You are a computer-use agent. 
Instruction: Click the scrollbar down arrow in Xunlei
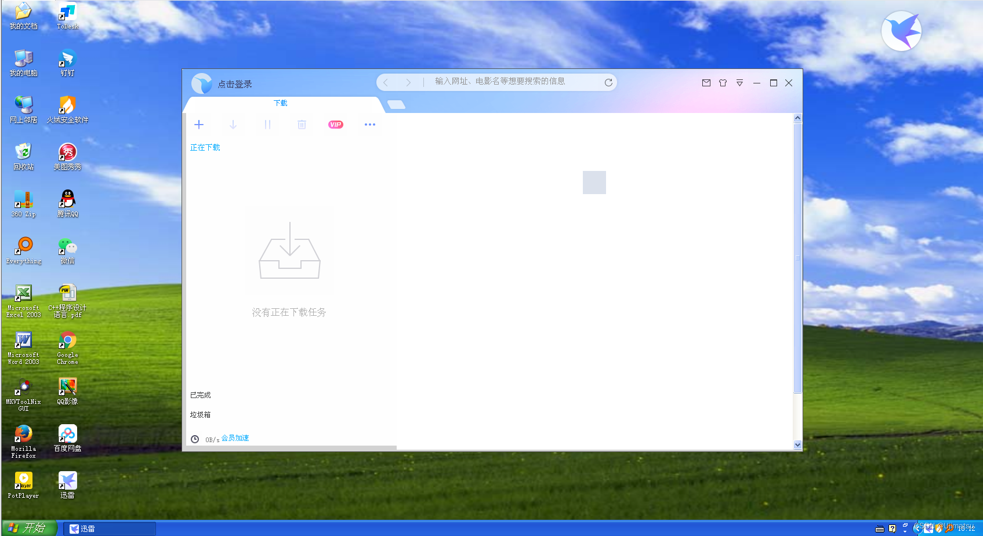pyautogui.click(x=797, y=444)
